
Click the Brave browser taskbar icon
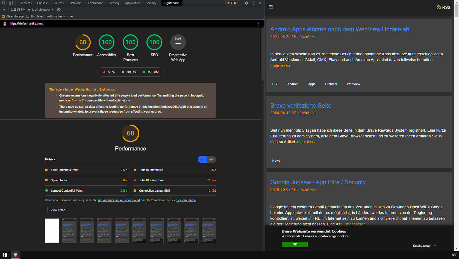click(16, 255)
